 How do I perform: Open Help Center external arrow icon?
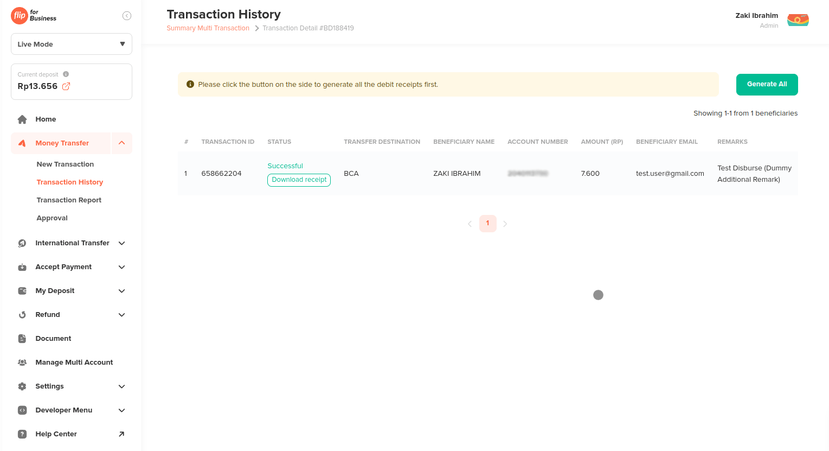121,434
